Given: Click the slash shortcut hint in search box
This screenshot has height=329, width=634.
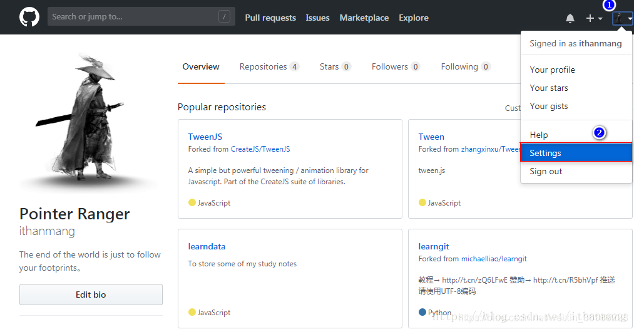Looking at the screenshot, I should point(224,16).
